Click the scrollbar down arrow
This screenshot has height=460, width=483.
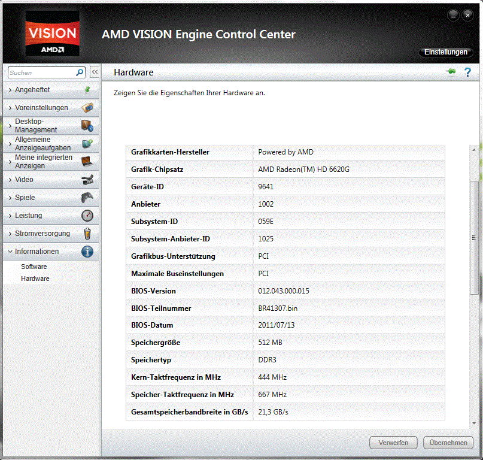pyautogui.click(x=474, y=423)
